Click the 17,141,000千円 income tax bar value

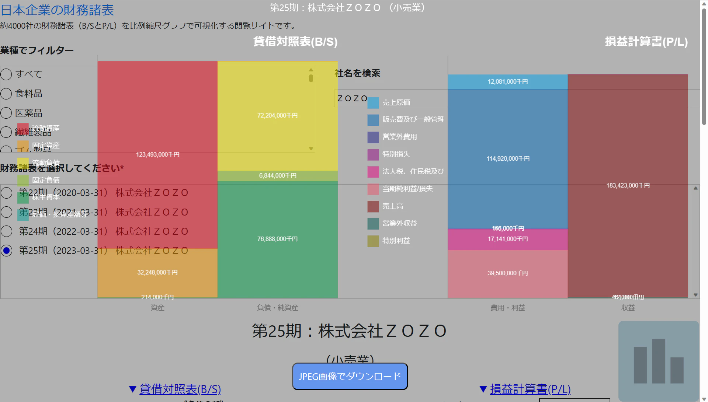[508, 239]
